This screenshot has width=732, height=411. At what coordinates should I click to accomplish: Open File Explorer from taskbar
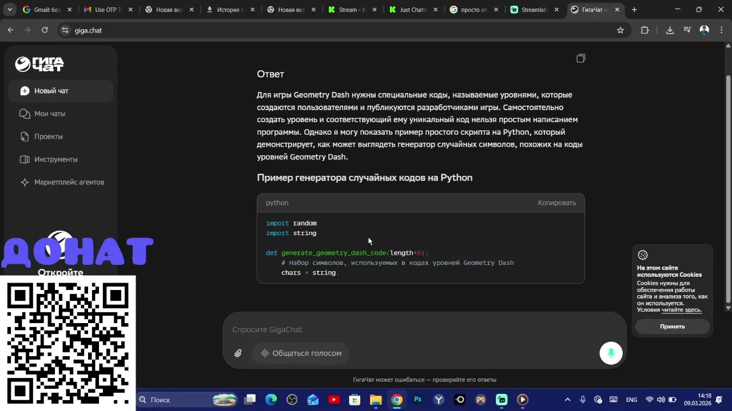coord(376,400)
